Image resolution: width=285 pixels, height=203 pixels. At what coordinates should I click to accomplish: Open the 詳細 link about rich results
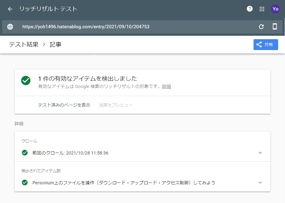tap(167, 86)
